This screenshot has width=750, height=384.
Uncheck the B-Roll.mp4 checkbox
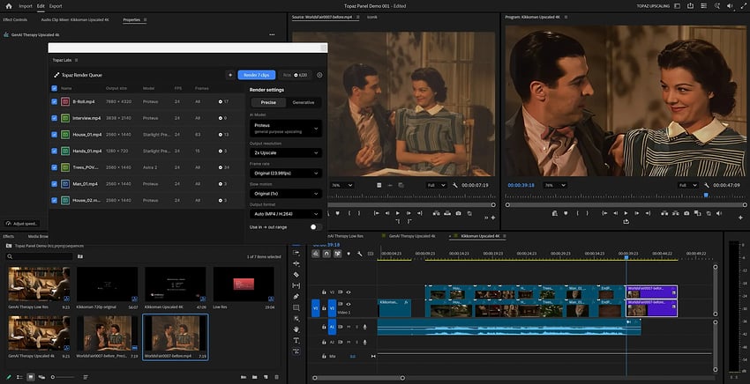(x=54, y=102)
